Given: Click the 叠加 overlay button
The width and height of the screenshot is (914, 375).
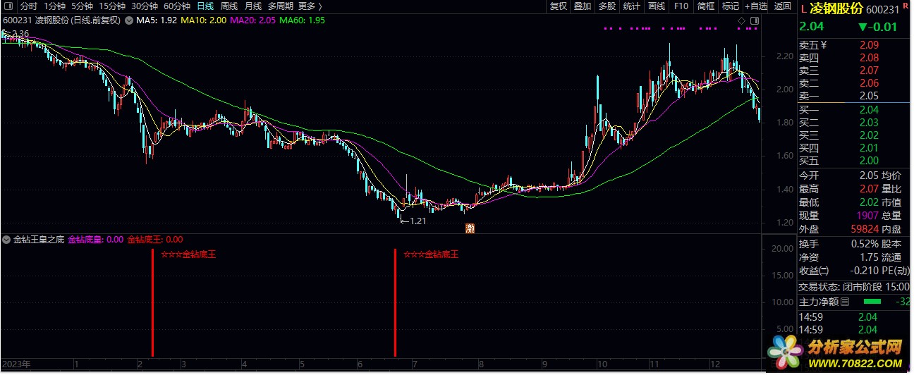Looking at the screenshot, I should click(x=583, y=6).
